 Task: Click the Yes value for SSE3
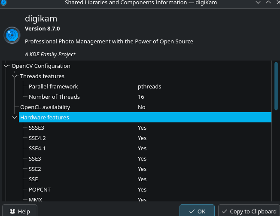pyautogui.click(x=142, y=159)
